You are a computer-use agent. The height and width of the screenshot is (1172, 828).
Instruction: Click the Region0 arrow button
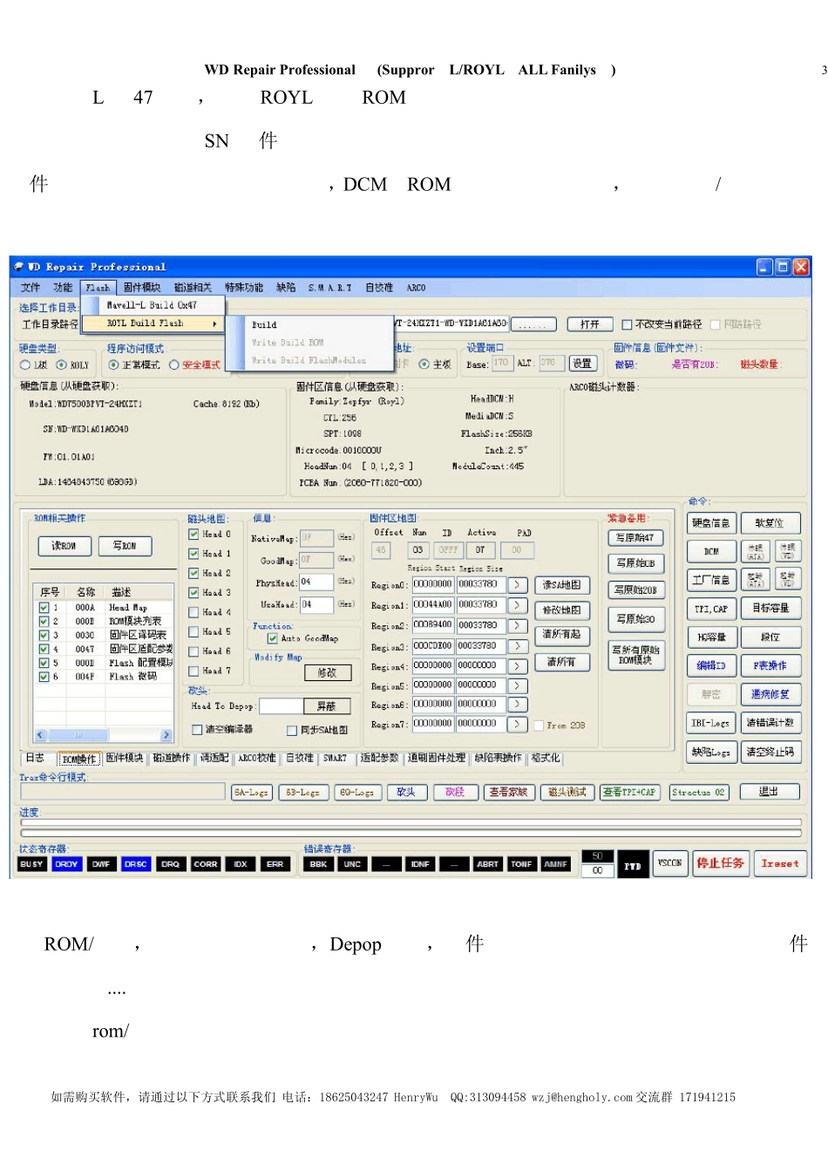[517, 585]
